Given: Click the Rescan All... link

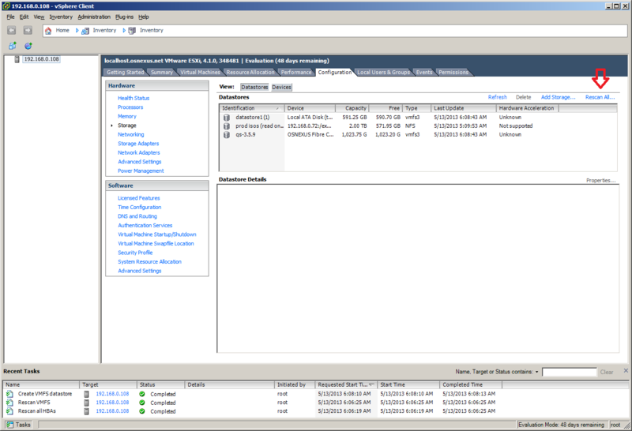Looking at the screenshot, I should click(x=600, y=97).
